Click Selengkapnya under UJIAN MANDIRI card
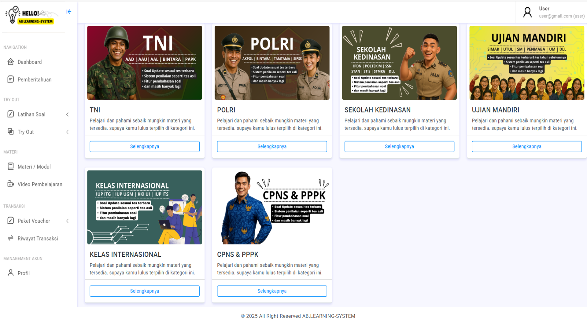Screen dimensions: 587x330 527,146
